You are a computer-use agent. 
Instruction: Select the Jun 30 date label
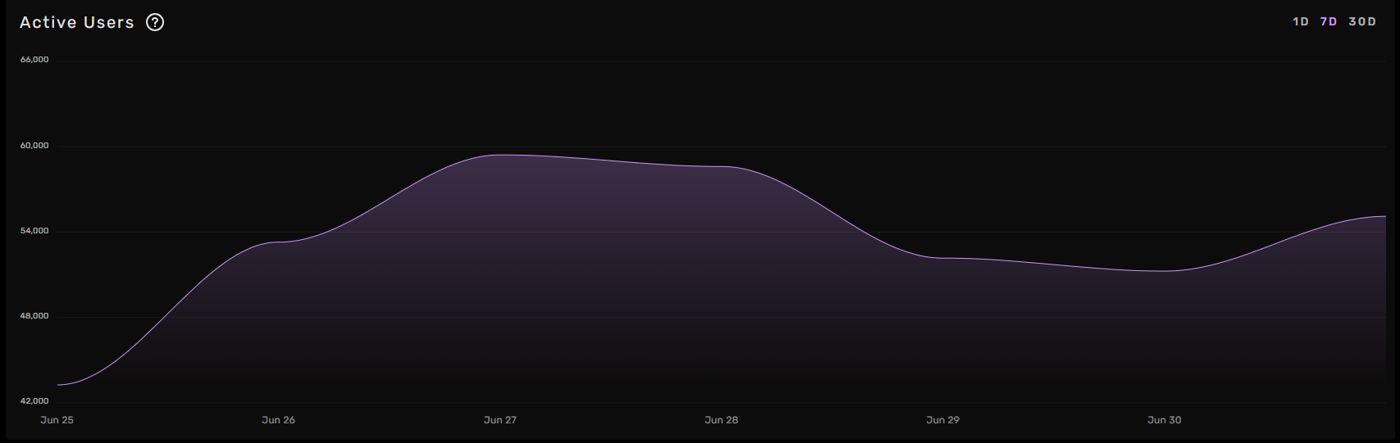[1164, 420]
